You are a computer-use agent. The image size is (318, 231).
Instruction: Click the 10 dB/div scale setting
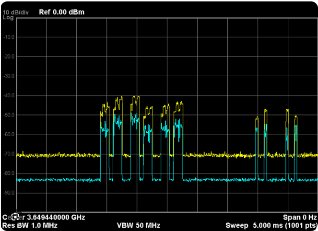[x=16, y=12]
